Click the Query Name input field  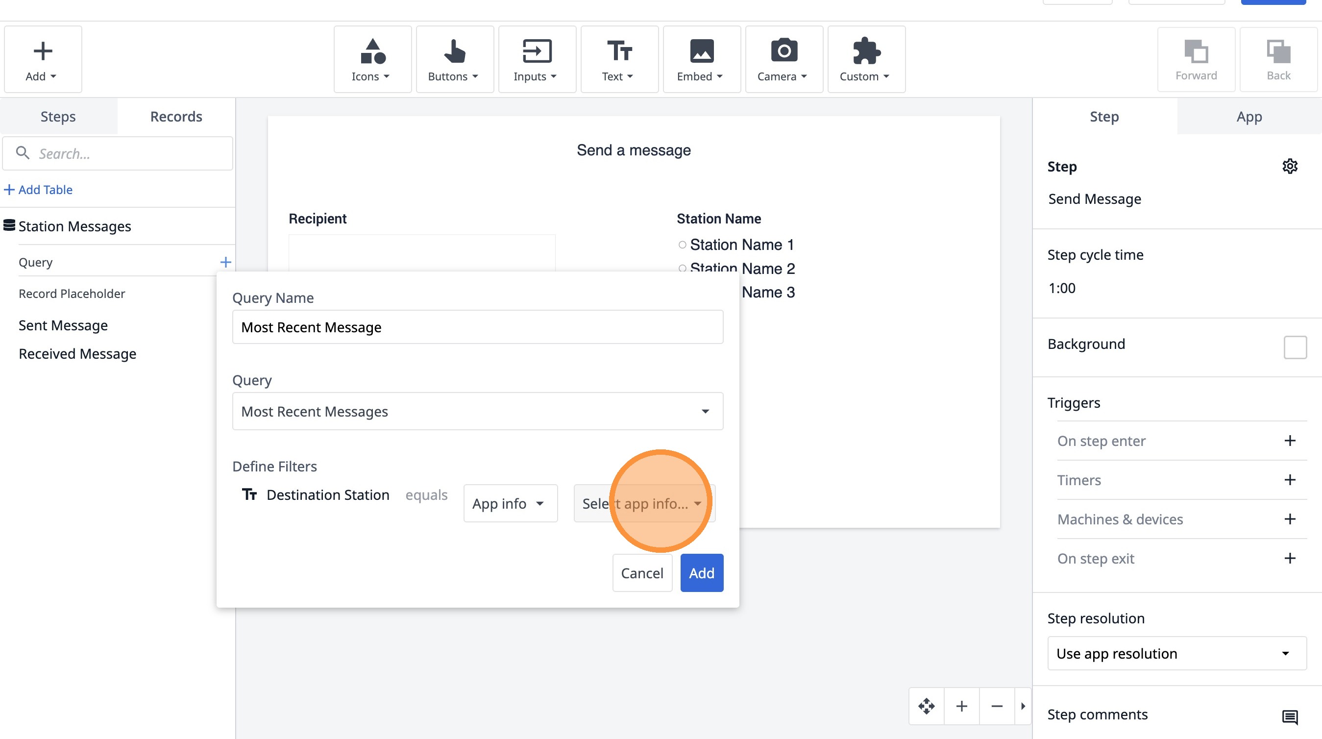[x=477, y=327]
